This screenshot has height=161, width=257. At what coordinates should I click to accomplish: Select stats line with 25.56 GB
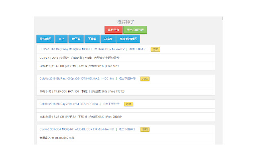79,66
